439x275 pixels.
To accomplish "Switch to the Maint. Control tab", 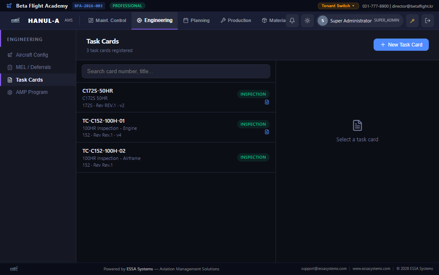I will coord(107,20).
